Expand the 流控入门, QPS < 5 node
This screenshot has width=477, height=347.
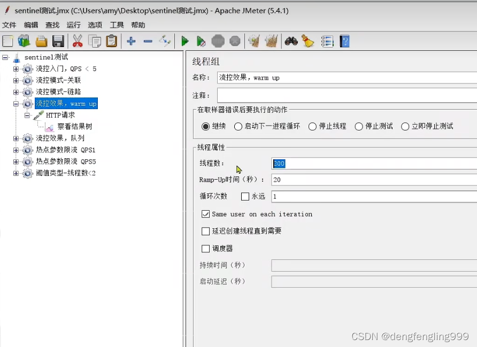16,69
